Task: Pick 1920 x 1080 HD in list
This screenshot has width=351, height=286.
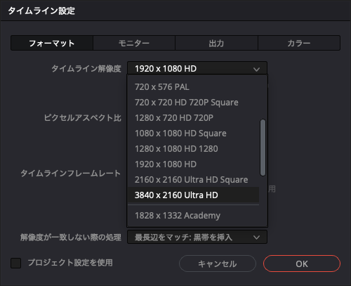Action: (193, 164)
